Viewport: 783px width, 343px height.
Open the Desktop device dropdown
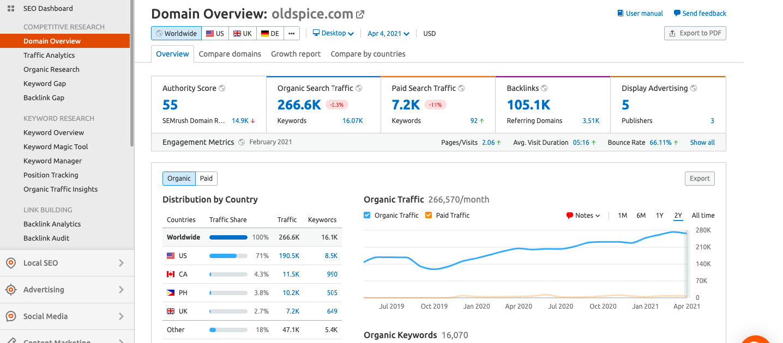[x=333, y=33]
